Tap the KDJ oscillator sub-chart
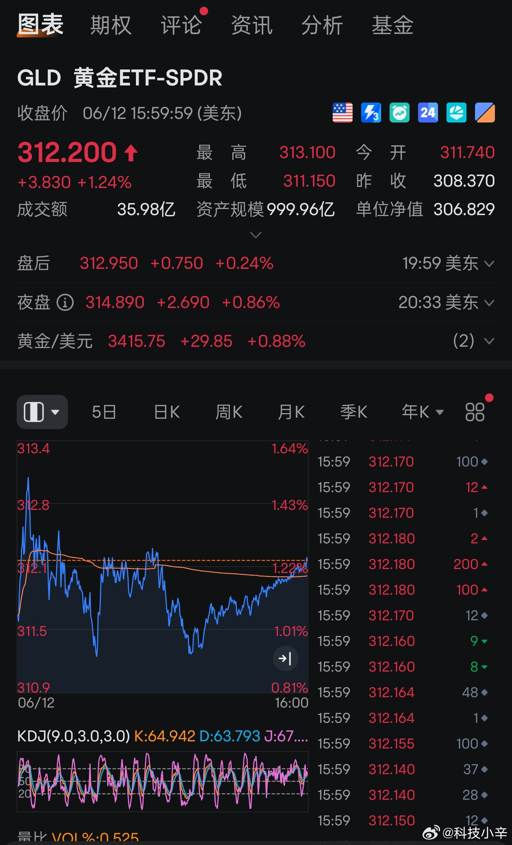512x845 pixels. point(163,782)
